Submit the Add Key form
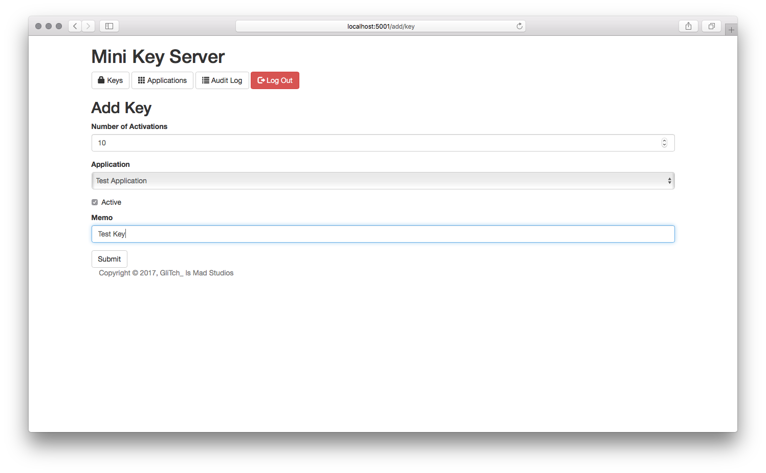The width and height of the screenshot is (766, 473). (110, 259)
